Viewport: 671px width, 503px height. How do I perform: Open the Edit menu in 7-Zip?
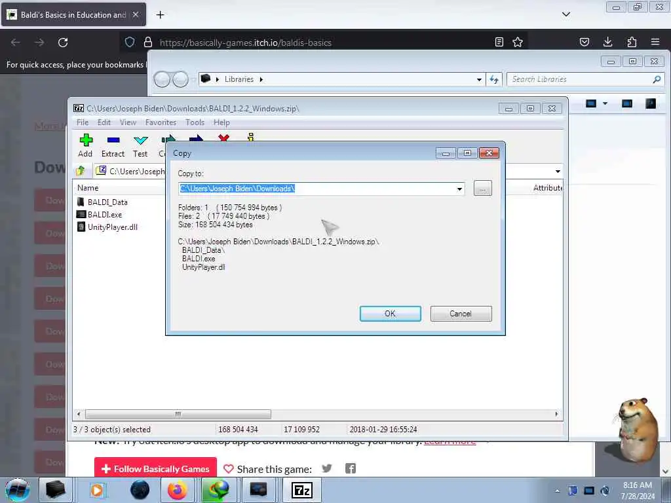click(x=104, y=122)
